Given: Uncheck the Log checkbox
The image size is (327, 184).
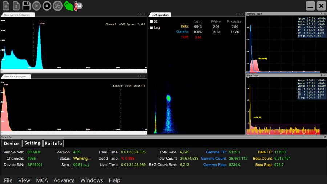Looking at the screenshot, I should coord(152,28).
